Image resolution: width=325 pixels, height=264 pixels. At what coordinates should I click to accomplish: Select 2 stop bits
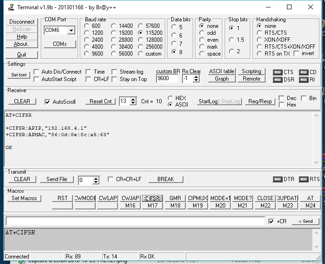pyautogui.click(x=232, y=51)
